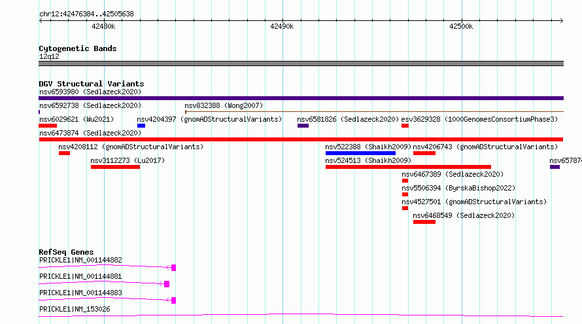This screenshot has height=324, width=582.
Task: Click the long red nsv6473874 variant bar
Action: [x=301, y=139]
